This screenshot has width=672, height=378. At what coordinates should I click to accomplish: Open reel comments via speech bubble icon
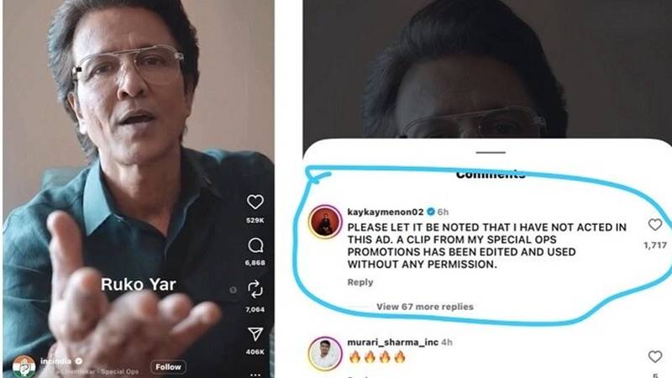coord(255,245)
